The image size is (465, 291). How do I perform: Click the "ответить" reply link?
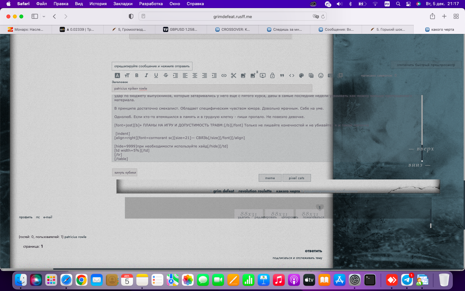(x=313, y=251)
